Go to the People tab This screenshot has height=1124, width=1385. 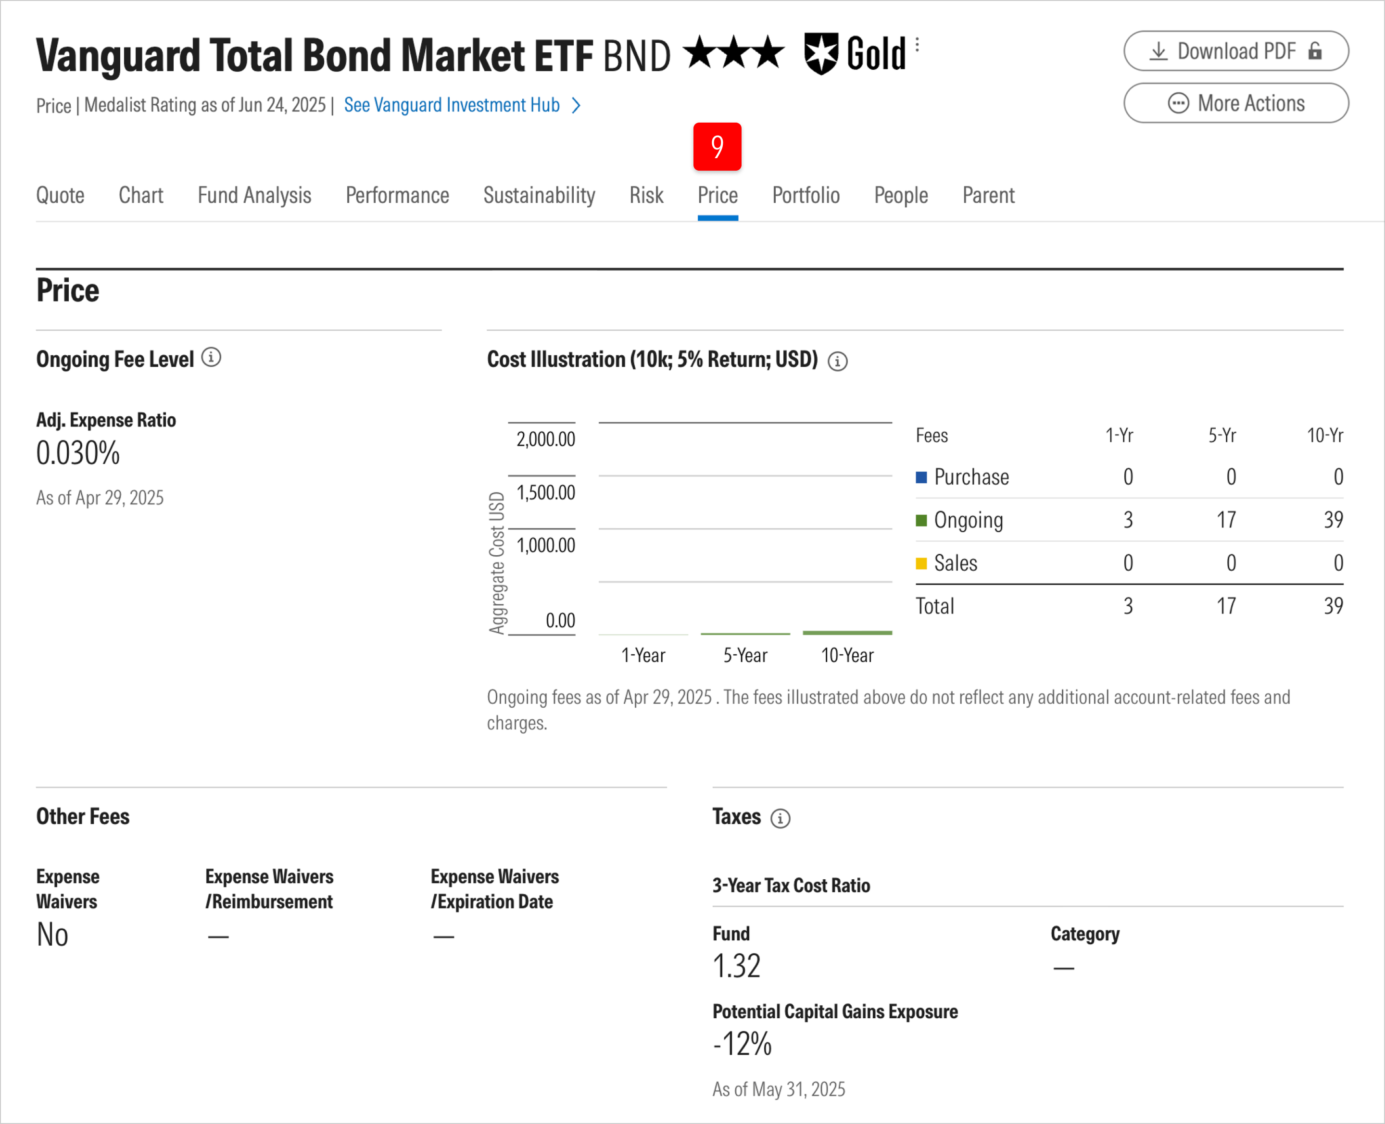click(x=901, y=195)
